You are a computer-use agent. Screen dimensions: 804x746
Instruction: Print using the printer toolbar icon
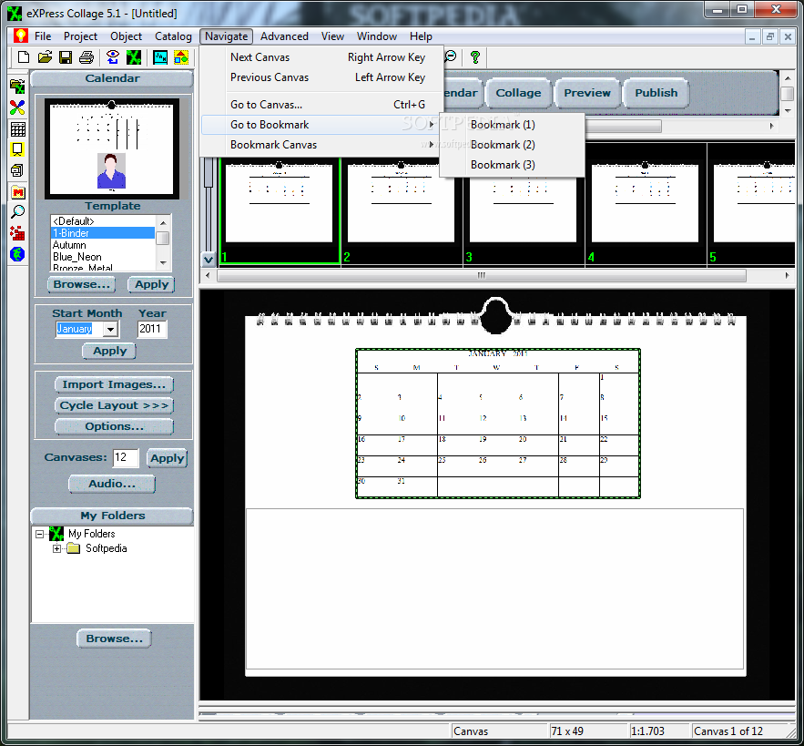pyautogui.click(x=87, y=57)
